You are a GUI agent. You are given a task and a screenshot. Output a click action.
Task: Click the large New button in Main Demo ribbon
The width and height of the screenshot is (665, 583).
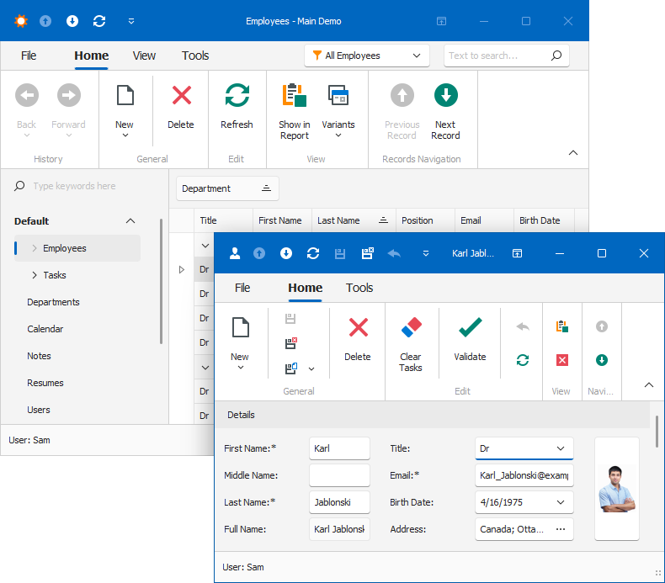125,110
